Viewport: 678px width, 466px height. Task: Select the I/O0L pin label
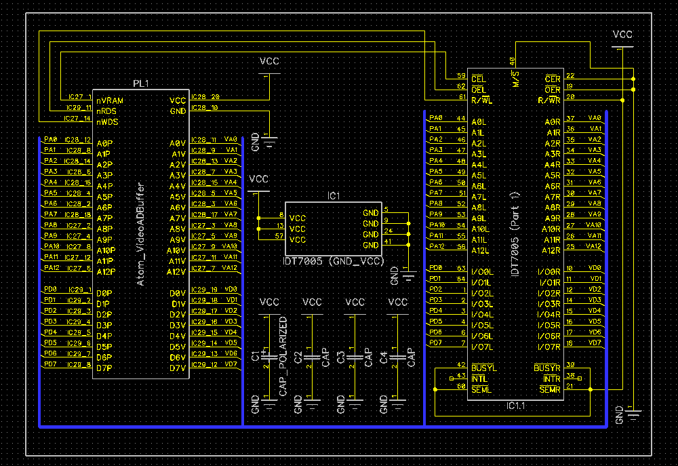pyautogui.click(x=483, y=272)
